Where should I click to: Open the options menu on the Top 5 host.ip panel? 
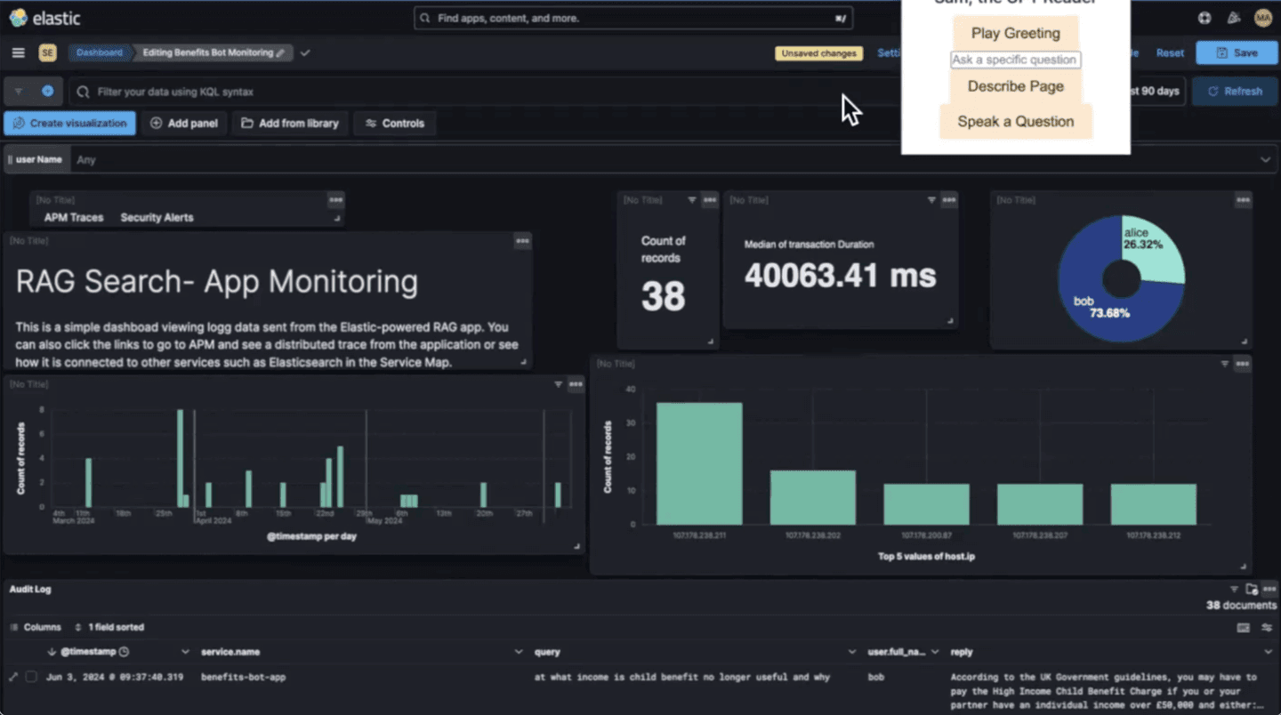coord(1242,364)
